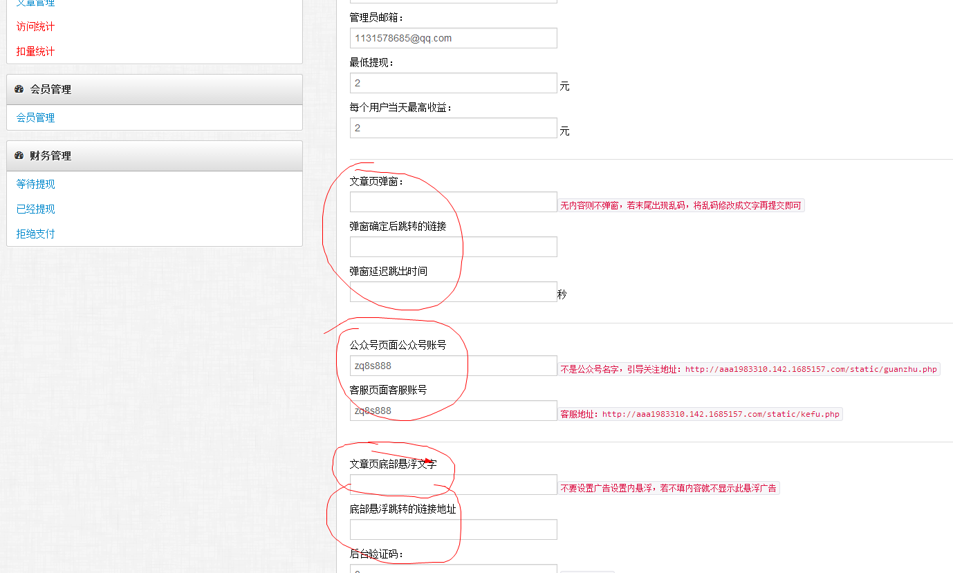
Task: Select the 公众号页面公众号账号 field
Action: tap(453, 366)
